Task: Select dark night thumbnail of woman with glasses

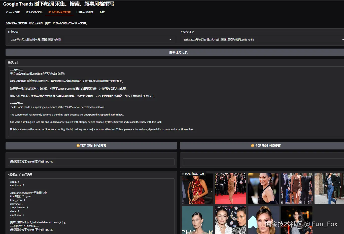Action: coord(297,220)
